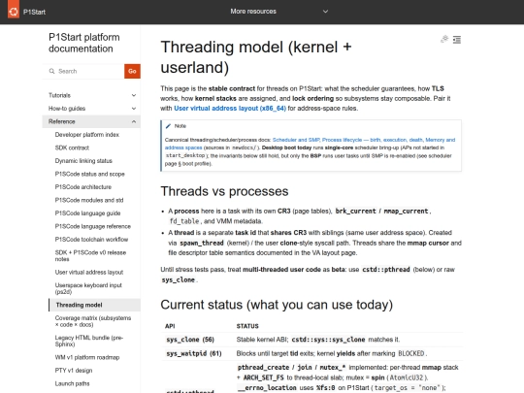This screenshot has height=393, width=524.
Task: Open Dynamic linking status page
Action: coord(83,161)
